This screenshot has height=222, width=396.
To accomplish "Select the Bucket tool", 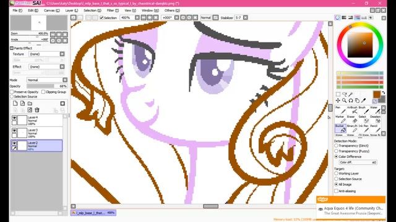I will pyautogui.click(x=340, y=128).
